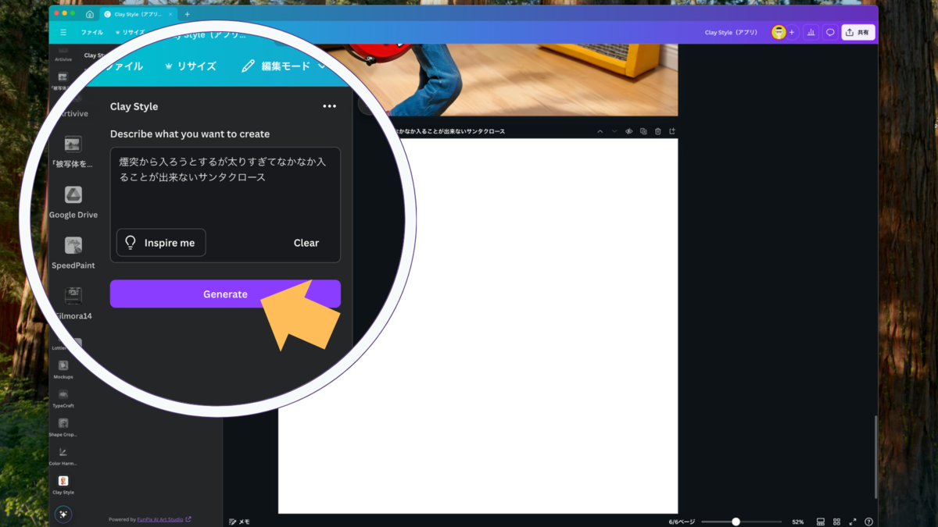The image size is (938, 527).
Task: Open the magic sparkle assistant button
Action: [x=63, y=515]
